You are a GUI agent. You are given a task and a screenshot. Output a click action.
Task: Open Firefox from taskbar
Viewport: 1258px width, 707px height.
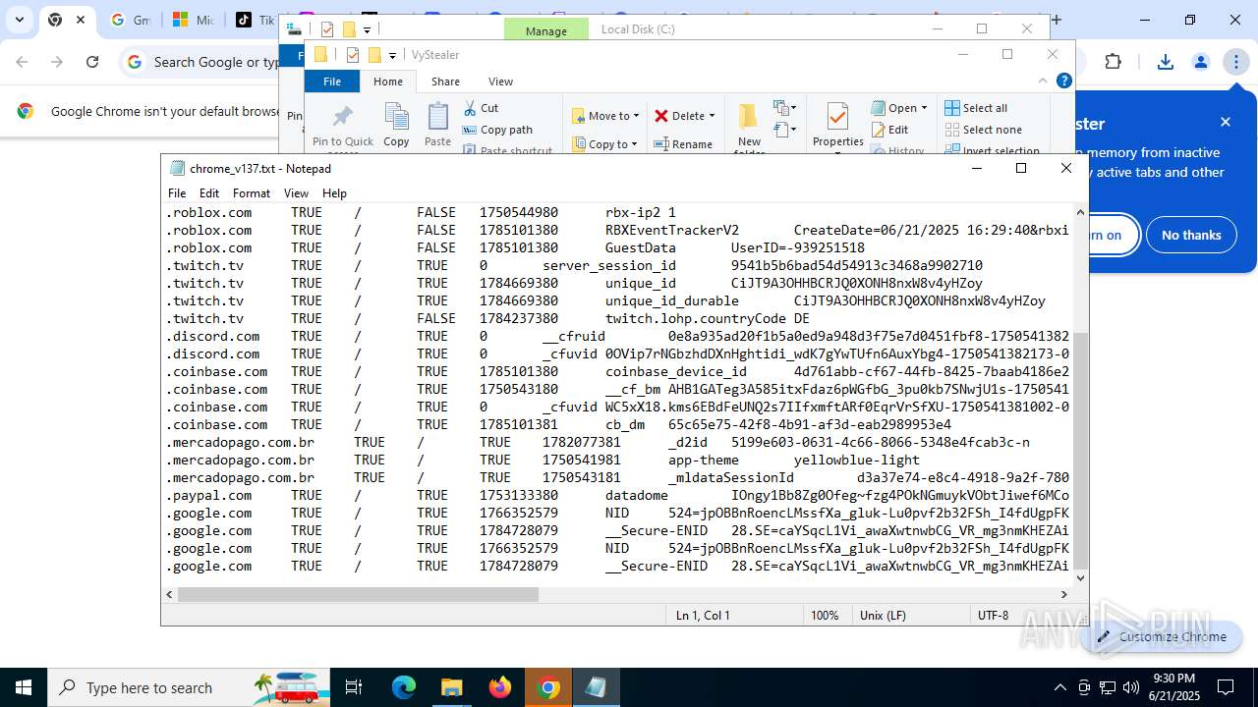tap(500, 687)
